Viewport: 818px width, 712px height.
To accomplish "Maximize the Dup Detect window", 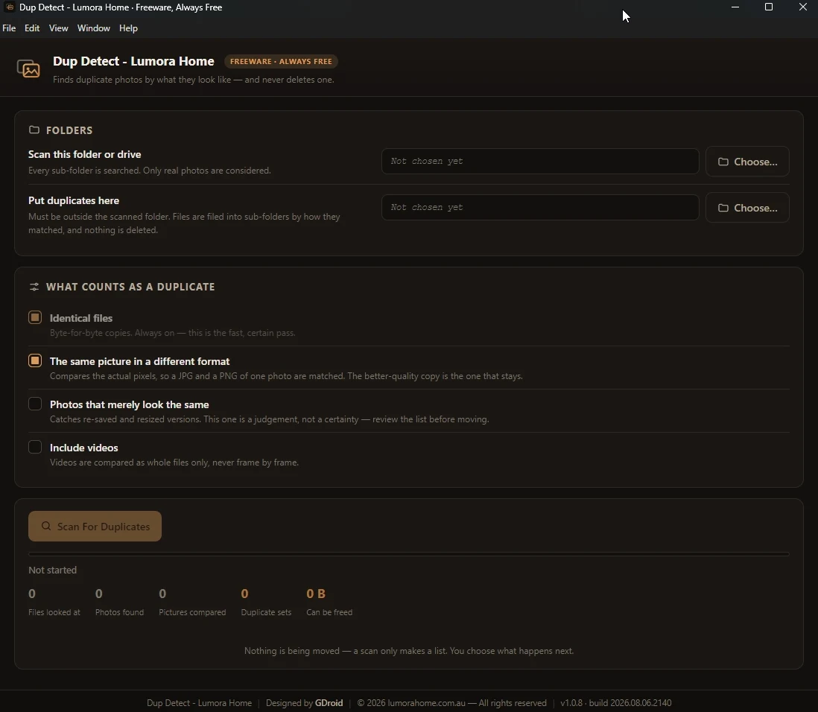I will pyautogui.click(x=768, y=7).
